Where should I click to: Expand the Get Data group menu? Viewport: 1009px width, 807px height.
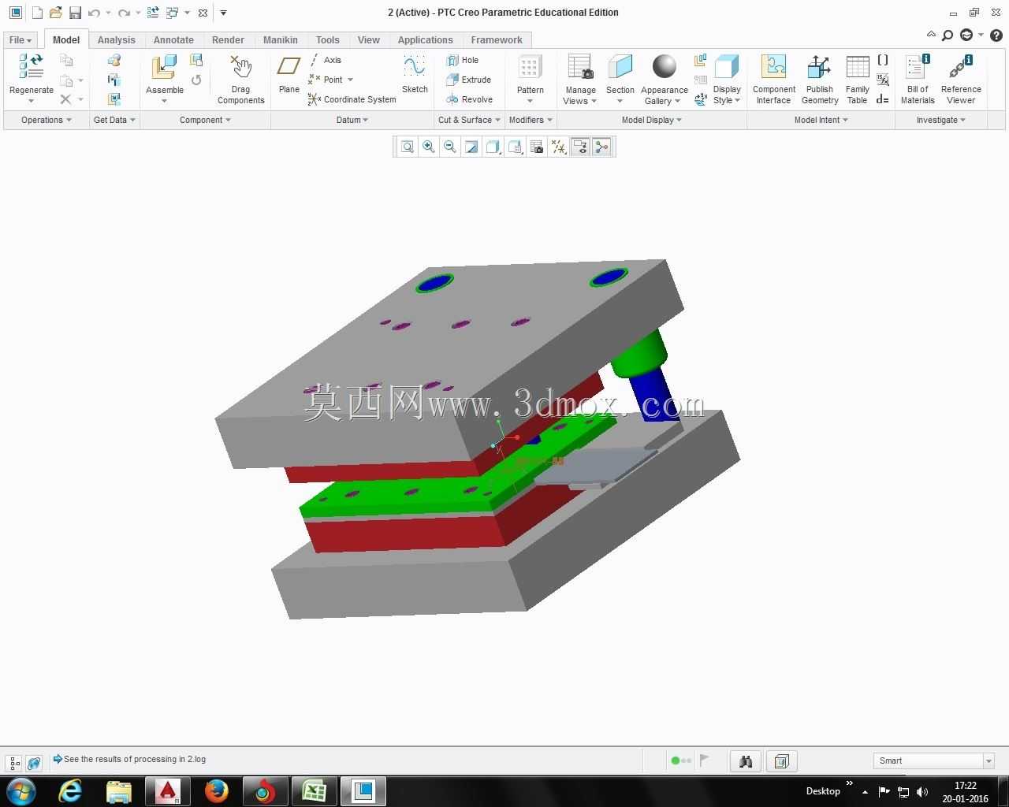tap(114, 120)
